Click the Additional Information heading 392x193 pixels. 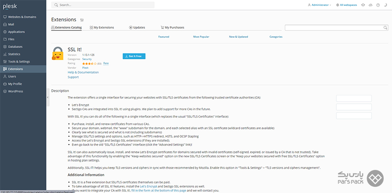point(86,175)
